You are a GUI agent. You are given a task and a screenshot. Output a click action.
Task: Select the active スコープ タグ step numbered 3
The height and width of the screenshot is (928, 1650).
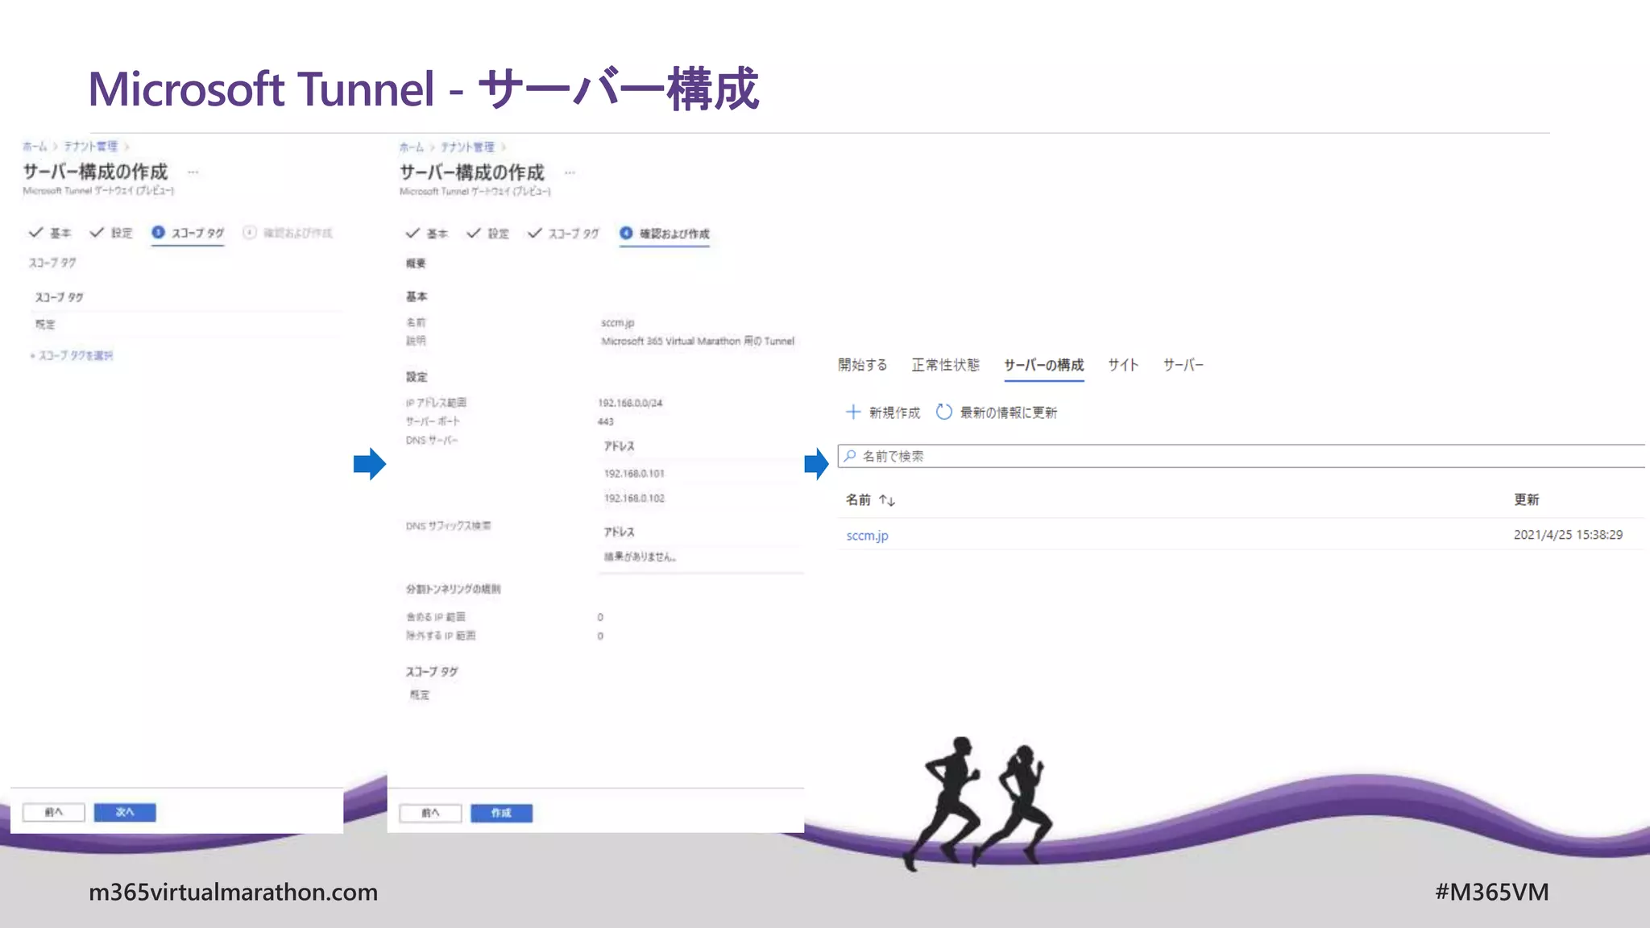click(x=188, y=233)
